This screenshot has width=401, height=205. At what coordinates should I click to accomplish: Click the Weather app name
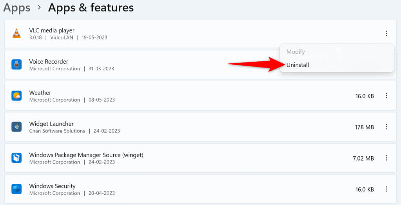[x=40, y=93]
